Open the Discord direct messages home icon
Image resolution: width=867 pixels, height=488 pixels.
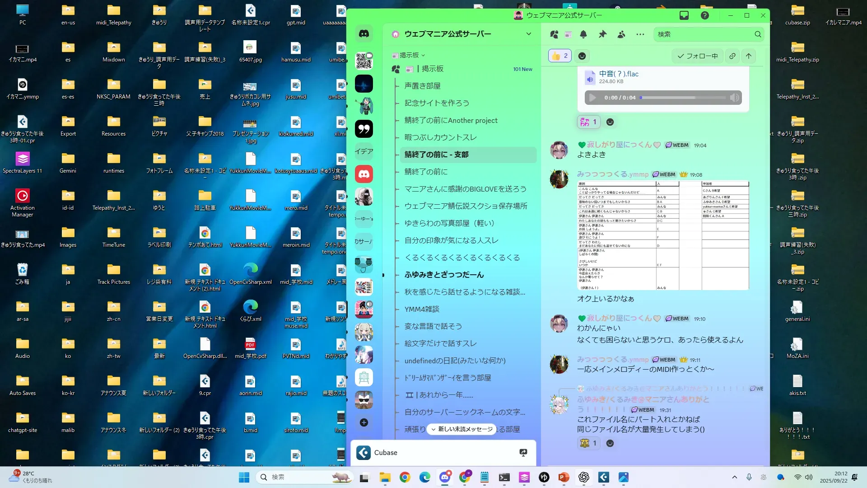click(x=364, y=34)
